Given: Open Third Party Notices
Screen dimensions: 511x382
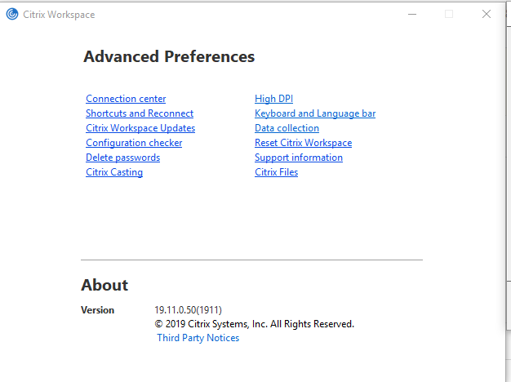Looking at the screenshot, I should pos(198,338).
